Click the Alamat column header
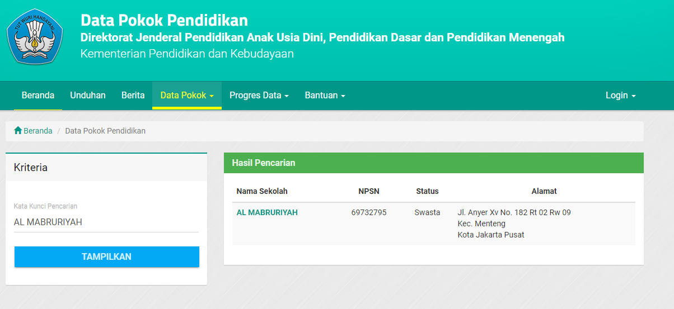 point(544,191)
